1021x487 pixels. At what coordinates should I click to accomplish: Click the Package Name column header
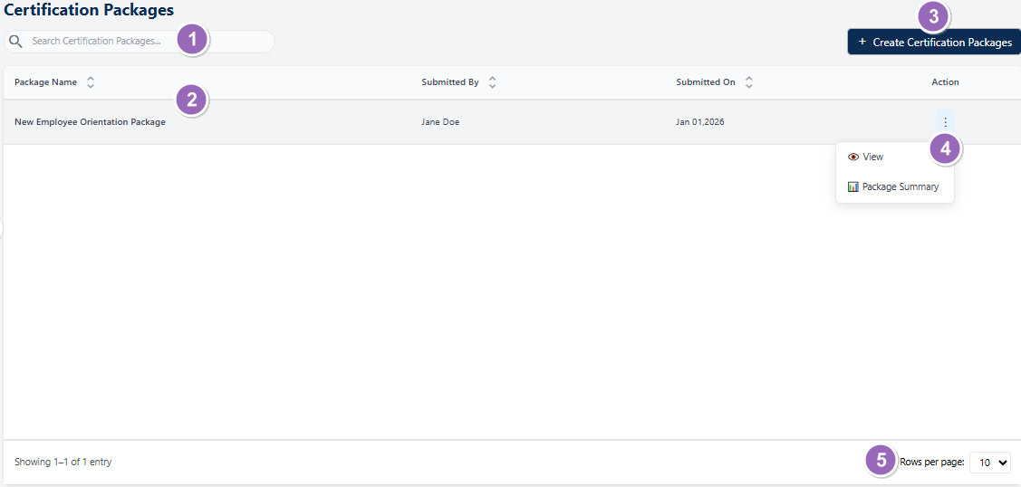click(x=45, y=82)
